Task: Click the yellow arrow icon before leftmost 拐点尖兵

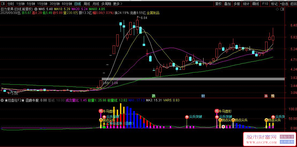Action: coord(101,120)
